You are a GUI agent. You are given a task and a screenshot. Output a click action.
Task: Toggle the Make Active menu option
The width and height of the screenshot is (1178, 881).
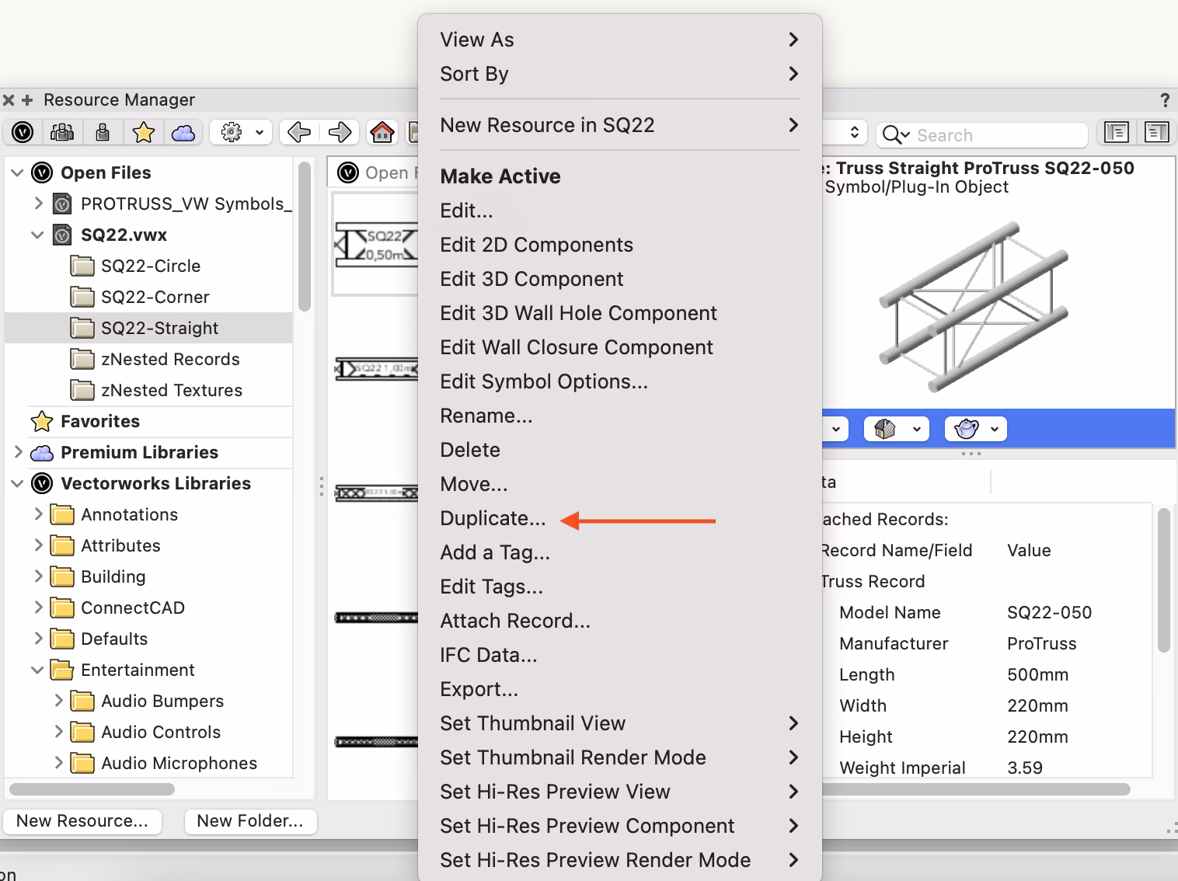click(x=500, y=176)
